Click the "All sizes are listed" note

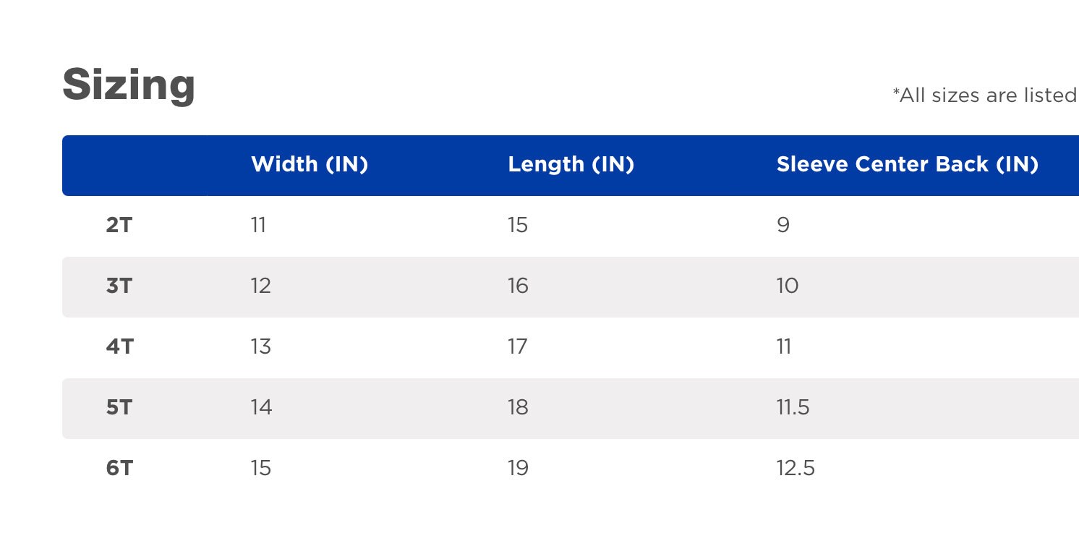(x=986, y=95)
